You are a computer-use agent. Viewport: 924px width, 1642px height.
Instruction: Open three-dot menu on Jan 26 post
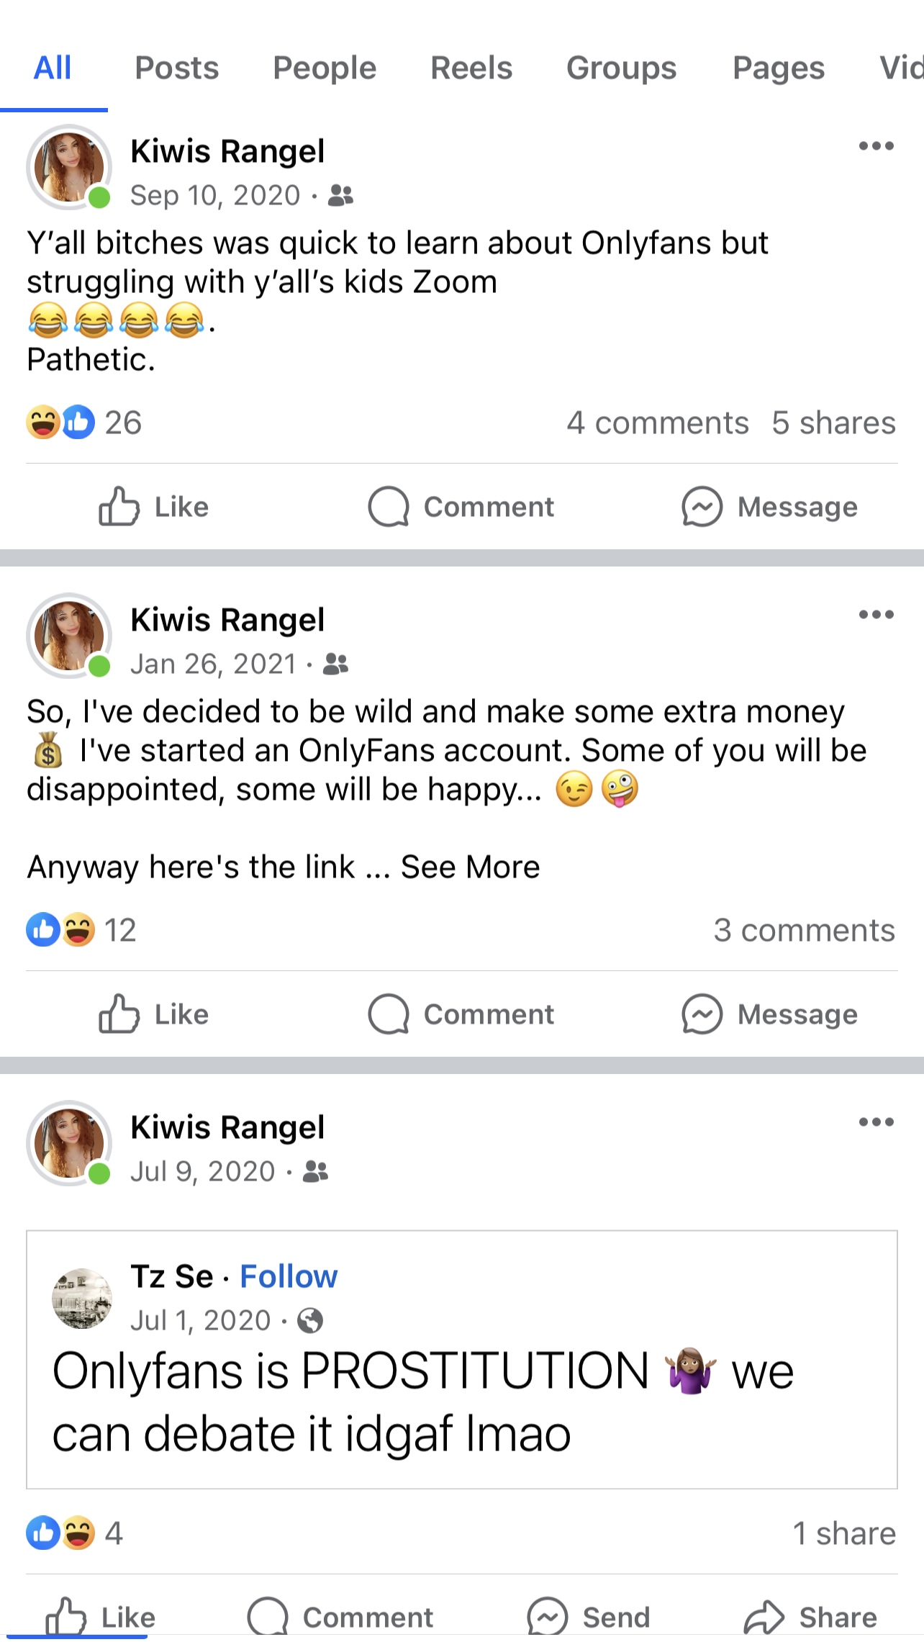click(x=876, y=615)
